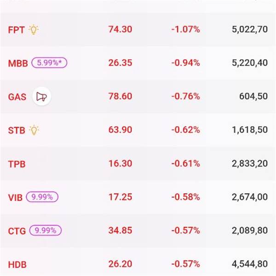Tap the 9.99% badge on VIB
Screen dimensions: 276x276
pos(42,197)
